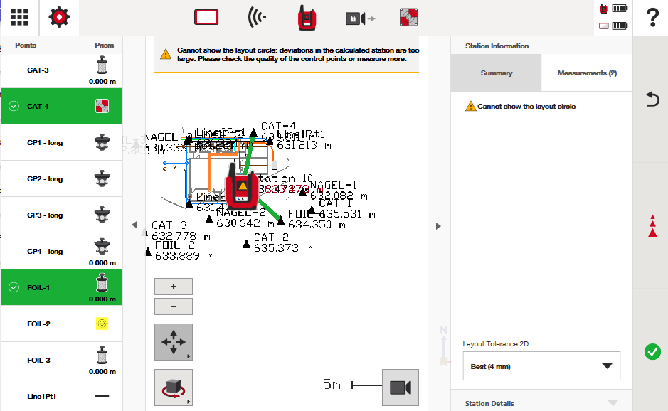Expand the Station Details section
The width and height of the screenshot is (668, 411).
pos(541,403)
